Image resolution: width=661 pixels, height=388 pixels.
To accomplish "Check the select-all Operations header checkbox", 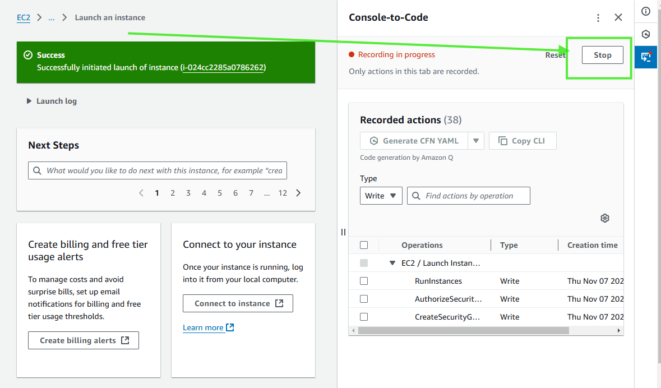I will click(x=364, y=245).
